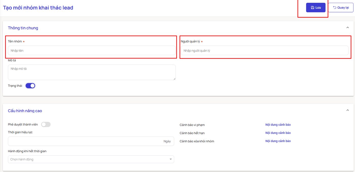Open Nội dung cảnh báo for Cảnh báo hết hạn
The height and width of the screenshot is (172, 355).
(278, 133)
